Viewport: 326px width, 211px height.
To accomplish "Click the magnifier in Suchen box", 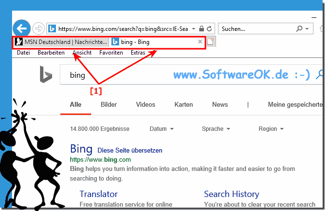I will (299, 28).
